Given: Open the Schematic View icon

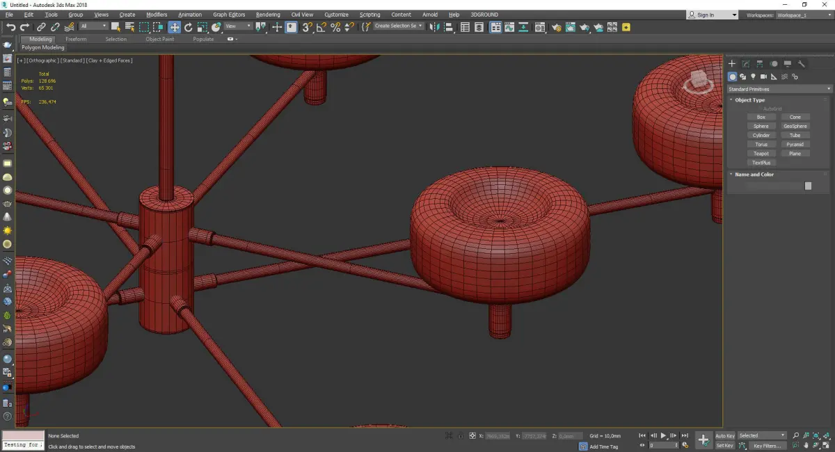Looking at the screenshot, I should [x=523, y=27].
